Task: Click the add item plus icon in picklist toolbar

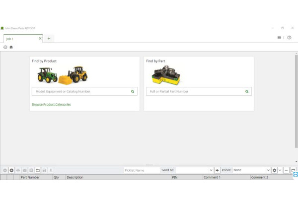Action: click(x=11, y=170)
